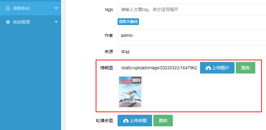Click the 缩略图 field label
This screenshot has height=130, width=266.
106,68
